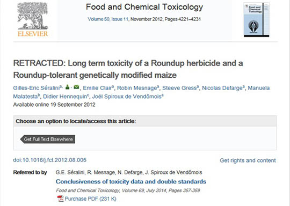Click Purchase PDF (231 K) link

point(90,199)
